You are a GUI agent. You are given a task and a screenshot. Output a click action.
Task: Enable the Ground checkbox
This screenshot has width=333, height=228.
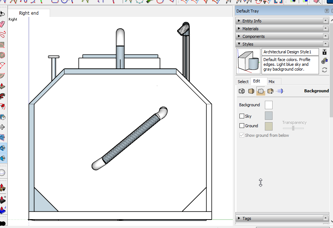tap(242, 126)
